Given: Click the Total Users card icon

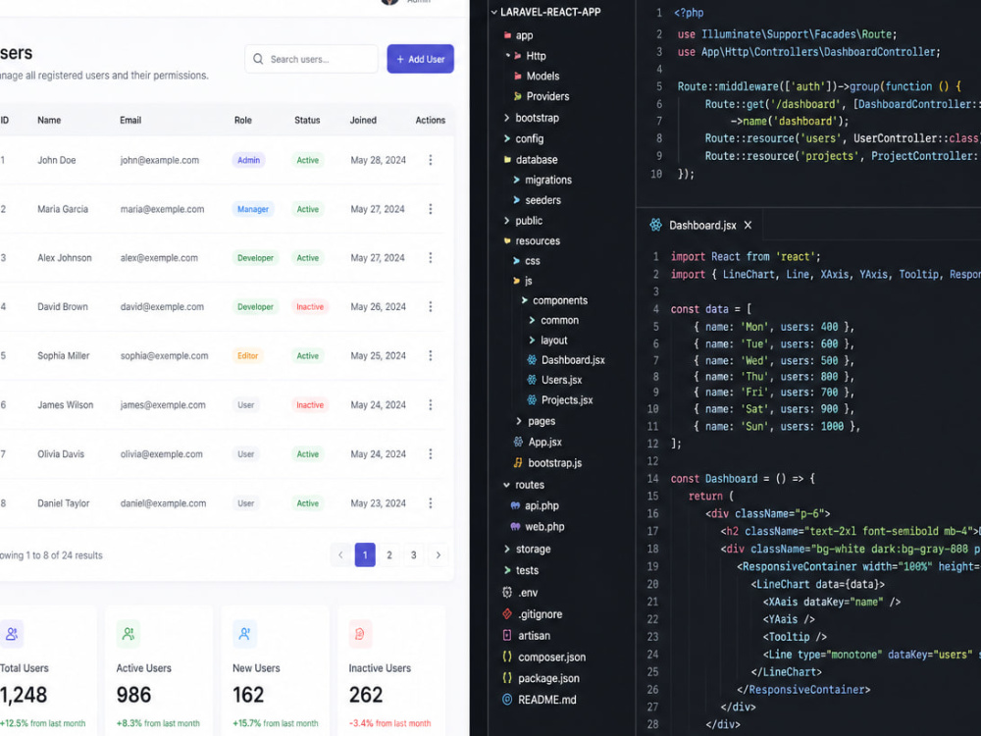Looking at the screenshot, I should click(11, 634).
